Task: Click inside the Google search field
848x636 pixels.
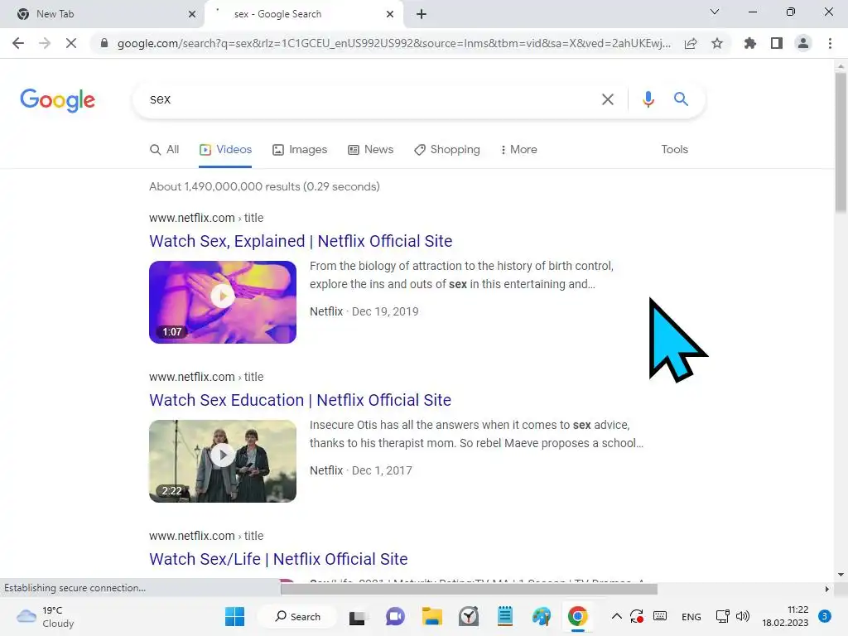Action: 368,99
